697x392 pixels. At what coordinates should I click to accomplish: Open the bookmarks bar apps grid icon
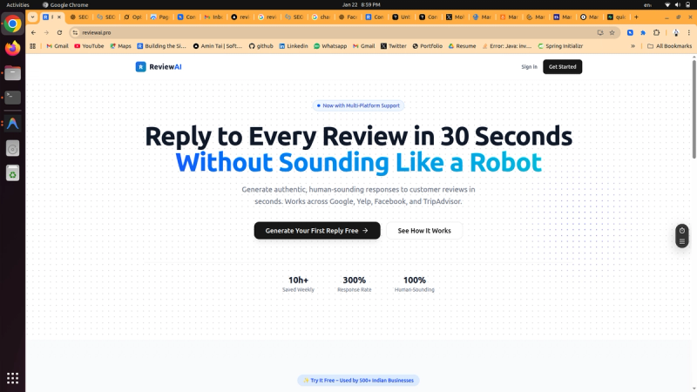pos(33,46)
